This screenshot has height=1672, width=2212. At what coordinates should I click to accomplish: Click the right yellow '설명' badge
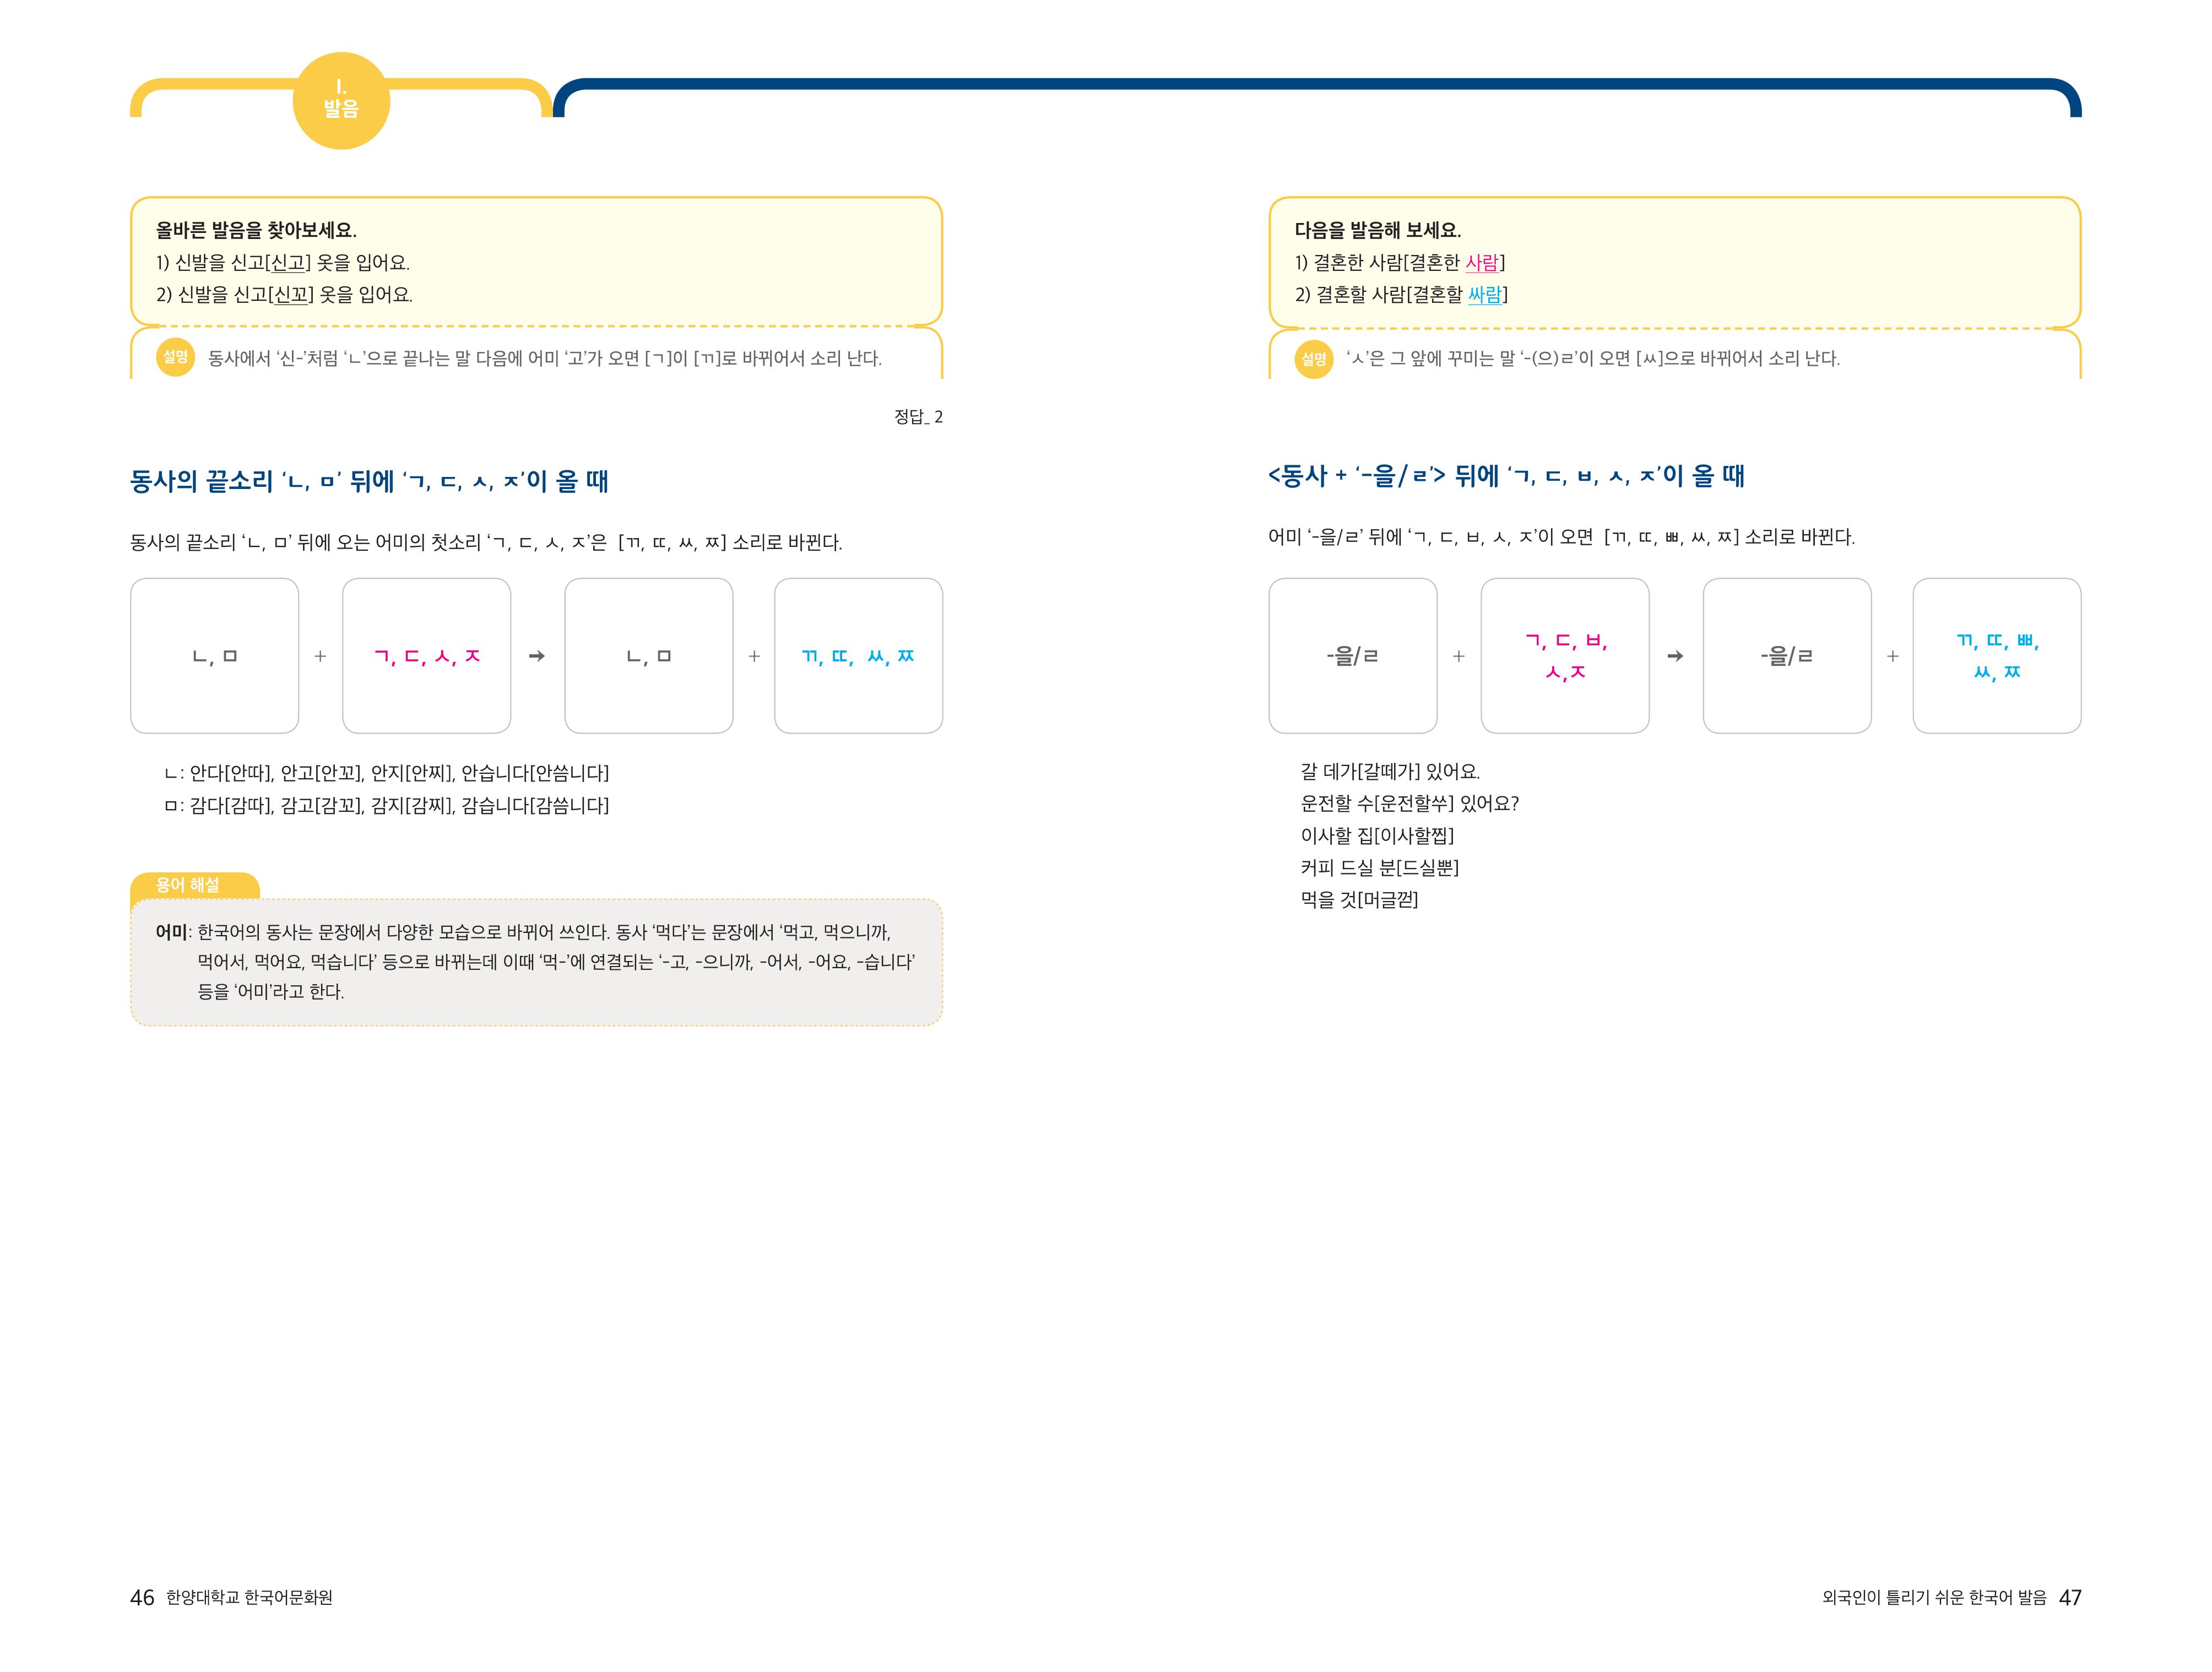click(x=1314, y=358)
